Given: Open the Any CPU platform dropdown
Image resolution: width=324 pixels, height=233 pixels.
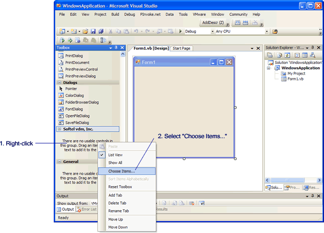Looking at the screenshot, I should pos(266,31).
